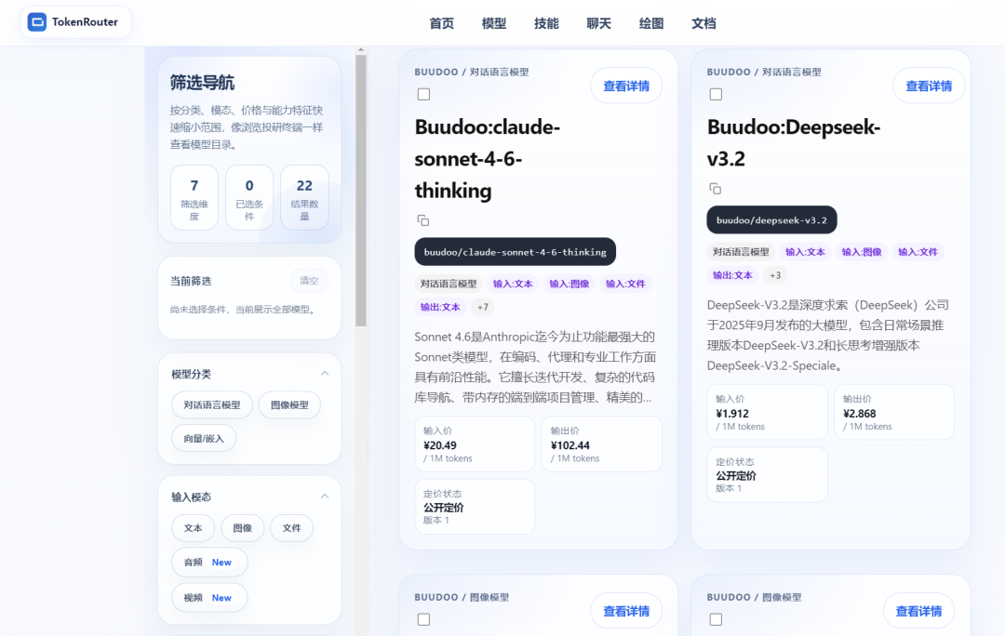Tick the checkbox on claude-sonnet-4-6-thinking card
Screen dimensions: 1005x636
[x=423, y=94]
